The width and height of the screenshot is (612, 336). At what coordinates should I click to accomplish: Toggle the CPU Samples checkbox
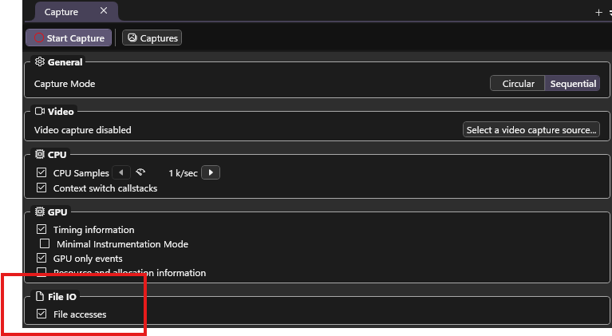coord(41,172)
